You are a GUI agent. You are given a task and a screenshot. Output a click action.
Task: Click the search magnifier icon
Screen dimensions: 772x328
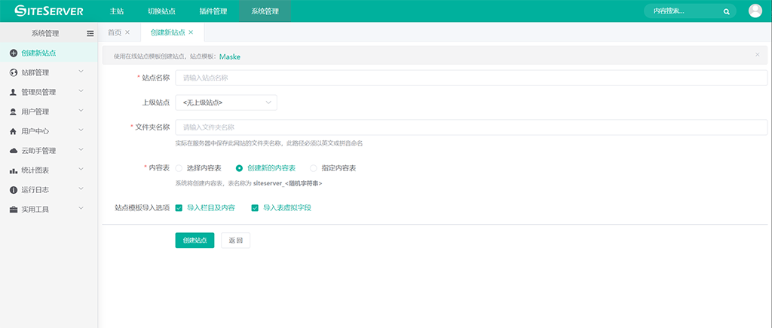(x=726, y=11)
